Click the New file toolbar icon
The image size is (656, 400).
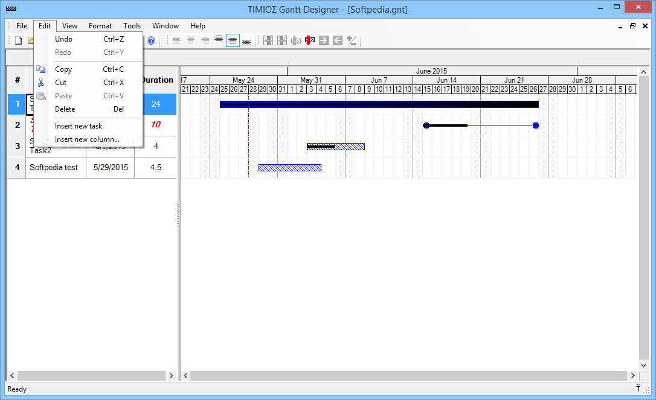[18, 40]
